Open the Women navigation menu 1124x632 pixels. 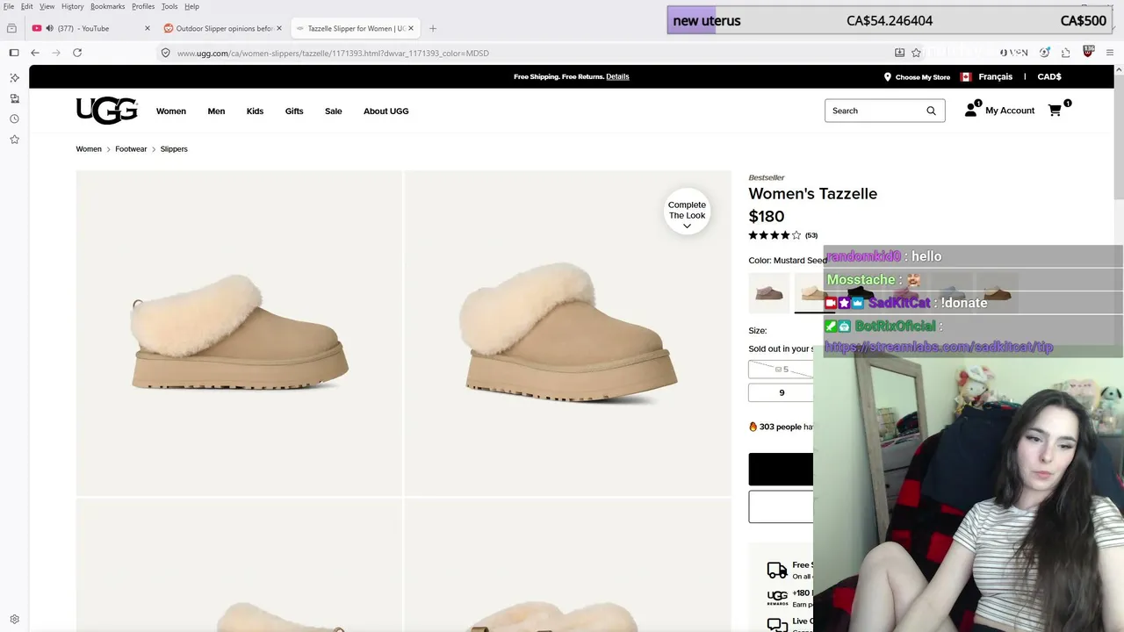[x=171, y=111]
